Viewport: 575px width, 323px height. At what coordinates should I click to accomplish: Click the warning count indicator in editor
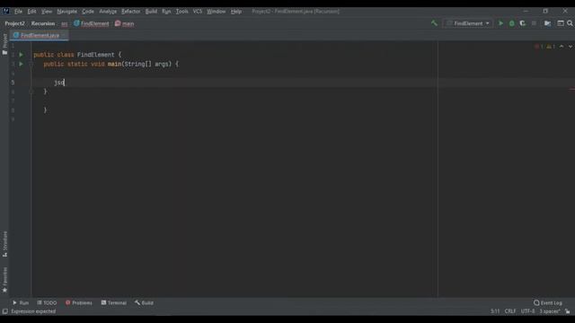[551, 47]
